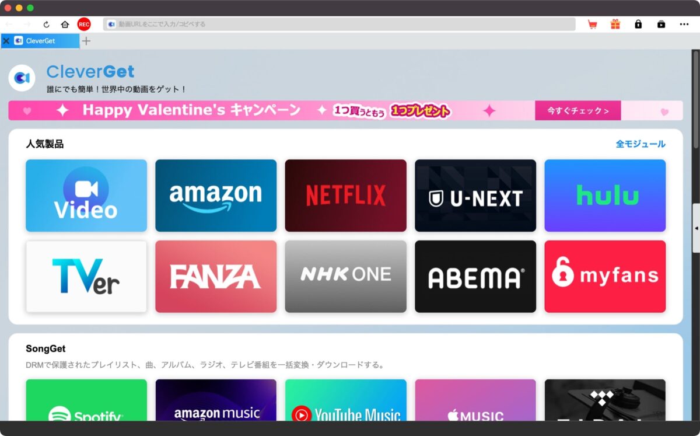Open the Video downloader module tile
This screenshot has width=700, height=436.
(x=86, y=195)
